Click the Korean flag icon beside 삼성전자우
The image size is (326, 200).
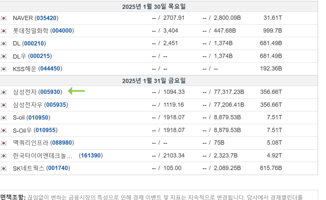[3, 105]
